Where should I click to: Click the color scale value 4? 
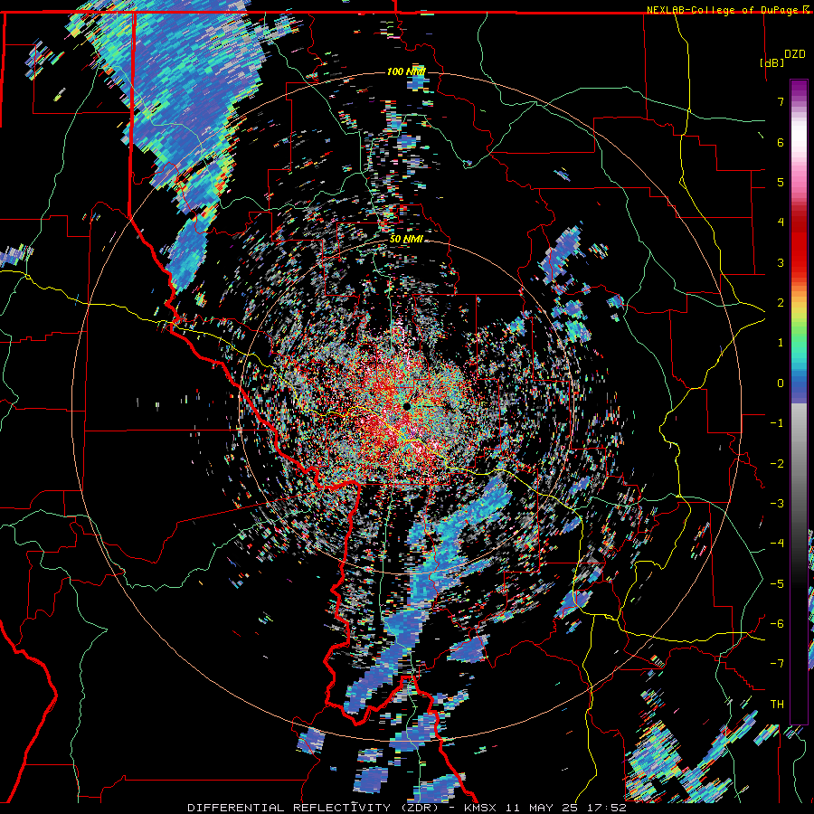(x=781, y=222)
